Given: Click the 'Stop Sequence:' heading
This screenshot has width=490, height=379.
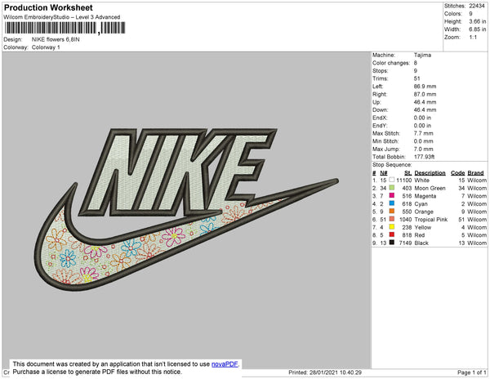Looking at the screenshot, I should tap(392, 165).
